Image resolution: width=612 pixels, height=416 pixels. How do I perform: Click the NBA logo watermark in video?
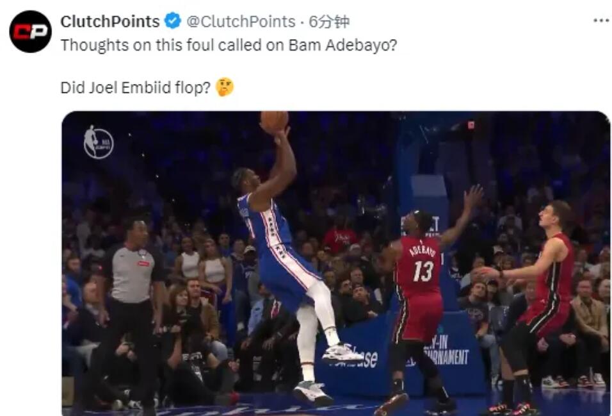point(99,142)
